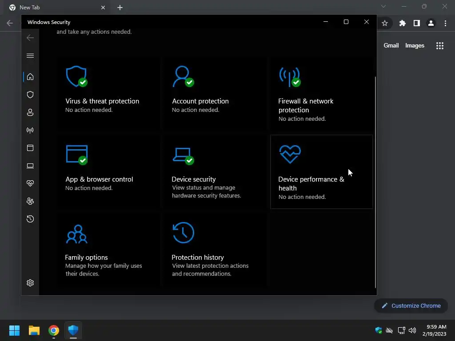Open Chrome profile avatar
Viewport: 455px width, 341px height.
coord(431,23)
